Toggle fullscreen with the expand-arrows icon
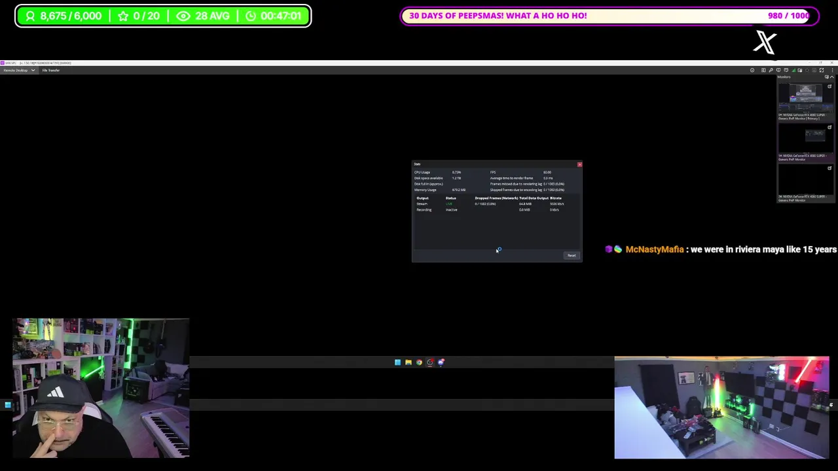The image size is (838, 471). pyautogui.click(x=822, y=70)
